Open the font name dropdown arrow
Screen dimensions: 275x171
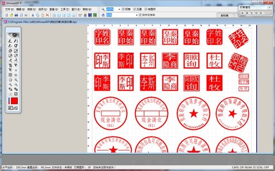tap(137, 15)
